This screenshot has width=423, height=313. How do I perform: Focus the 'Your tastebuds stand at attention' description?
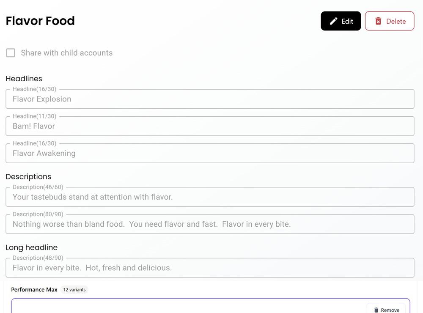pos(210,197)
